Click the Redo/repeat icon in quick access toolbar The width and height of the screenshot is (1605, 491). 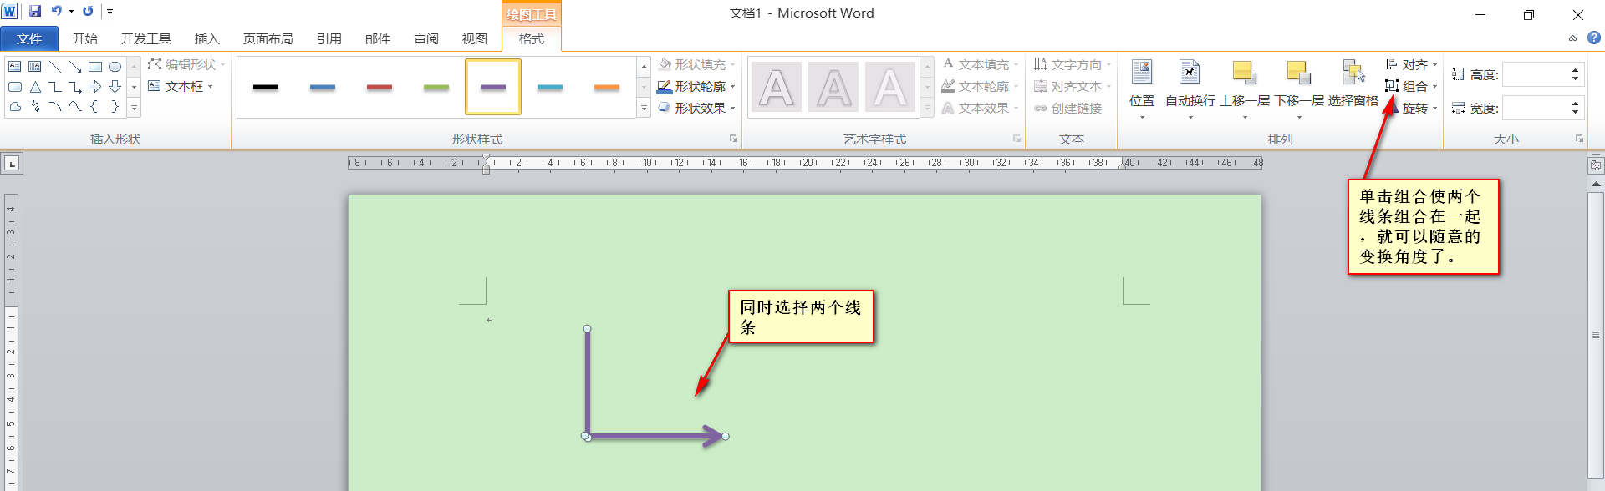[x=88, y=11]
